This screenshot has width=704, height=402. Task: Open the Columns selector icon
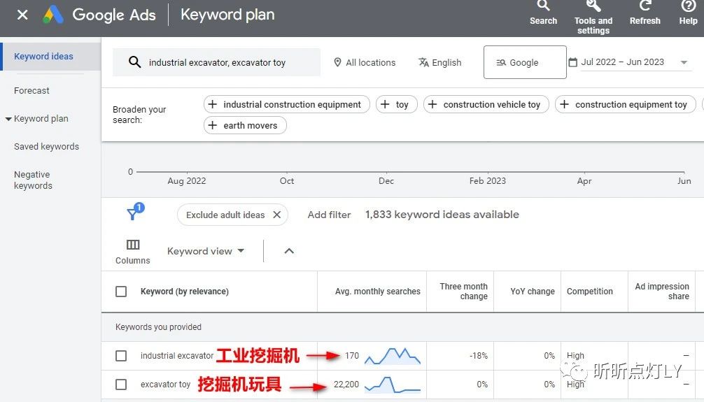133,245
